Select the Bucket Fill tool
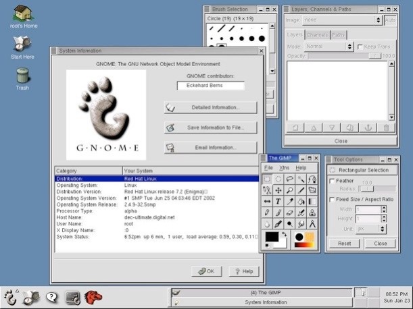This screenshot has width=413, height=309. pos(301,202)
